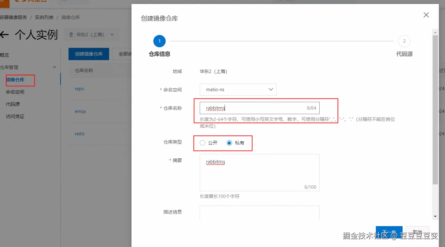Click the dialog vertical scrollbar thumb
Screen dimensions: 445x247
[x=435, y=110]
